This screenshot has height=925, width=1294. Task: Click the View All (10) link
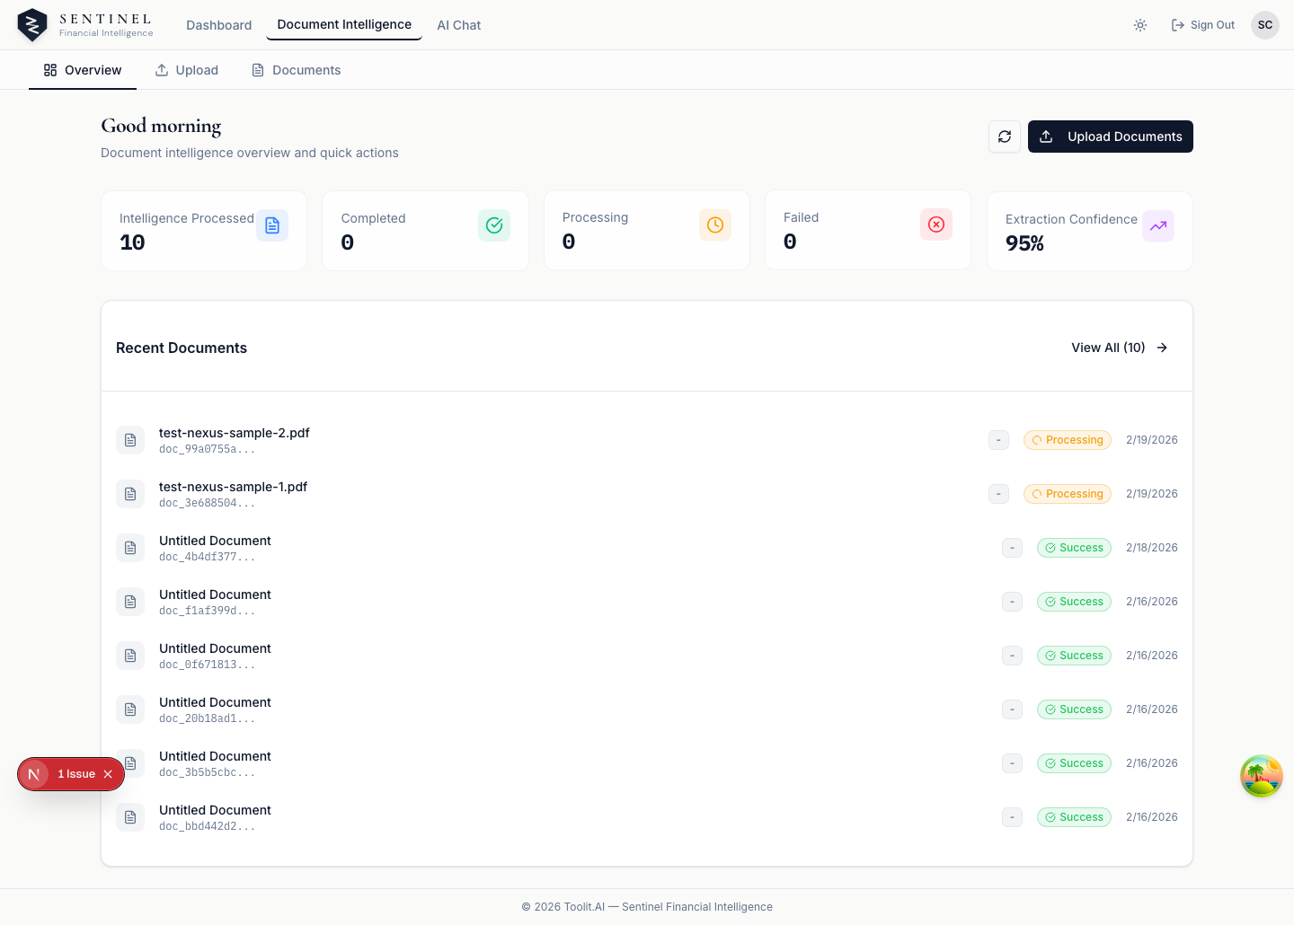1120,348
